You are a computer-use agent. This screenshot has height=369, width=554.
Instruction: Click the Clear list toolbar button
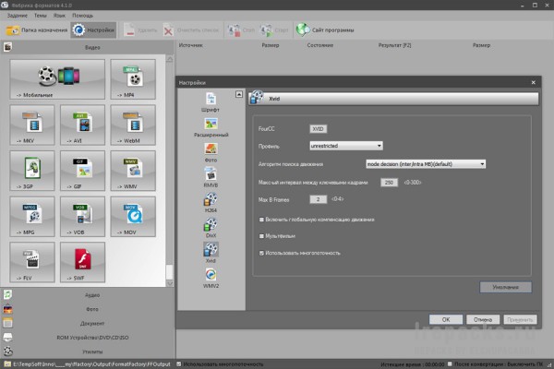(x=191, y=30)
